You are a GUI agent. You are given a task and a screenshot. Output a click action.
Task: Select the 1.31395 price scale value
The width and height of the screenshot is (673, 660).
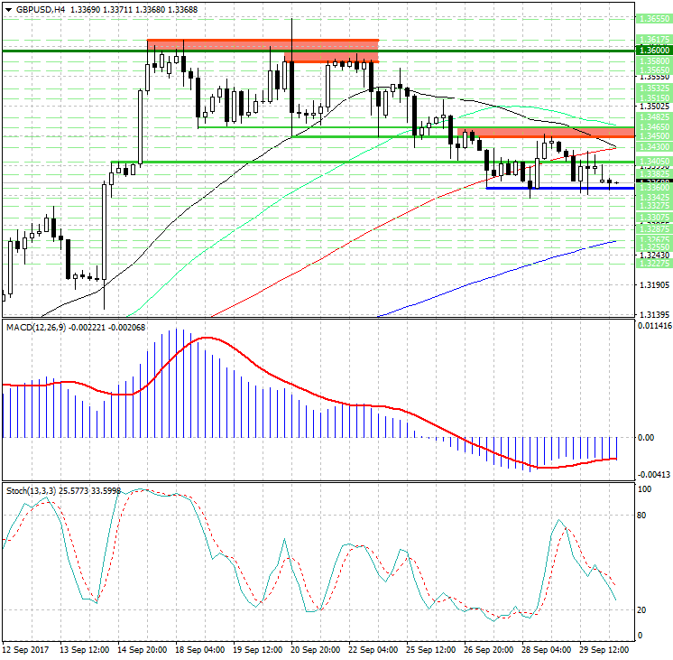point(654,314)
